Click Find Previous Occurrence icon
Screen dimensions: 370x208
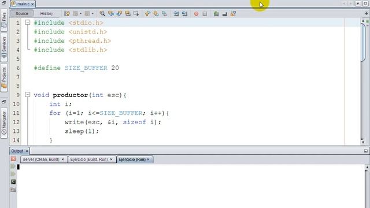click(x=110, y=14)
